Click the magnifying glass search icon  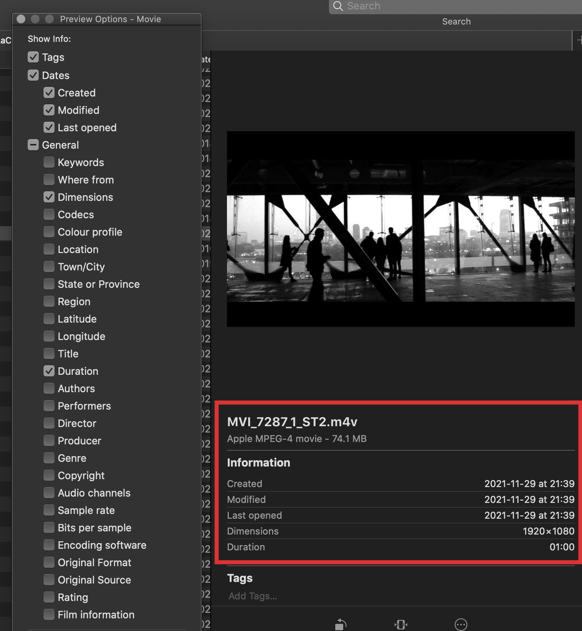pos(338,6)
